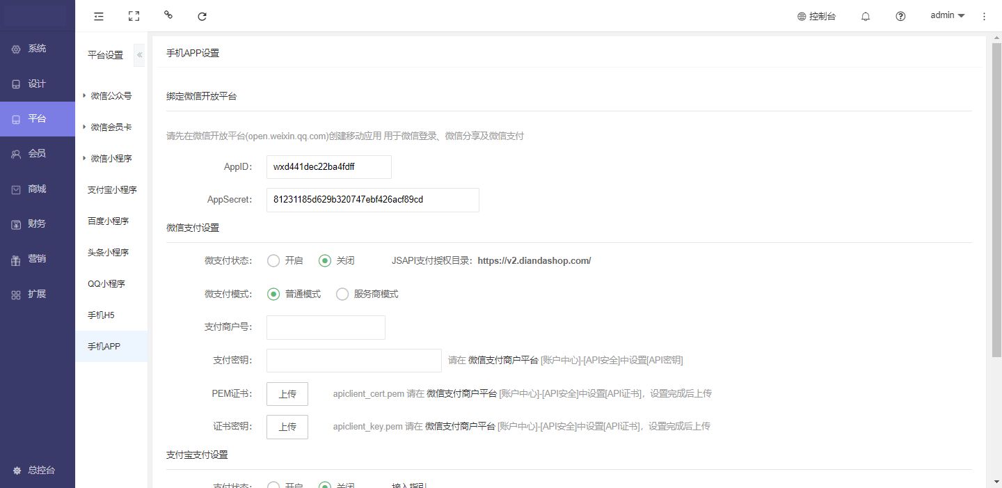
Task: Open notifications bell icon
Action: click(x=866, y=16)
